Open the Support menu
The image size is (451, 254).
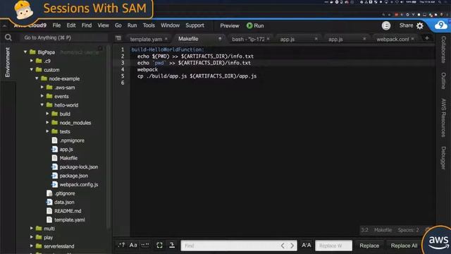click(194, 25)
